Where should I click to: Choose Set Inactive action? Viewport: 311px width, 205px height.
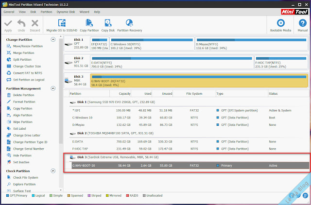(18, 162)
